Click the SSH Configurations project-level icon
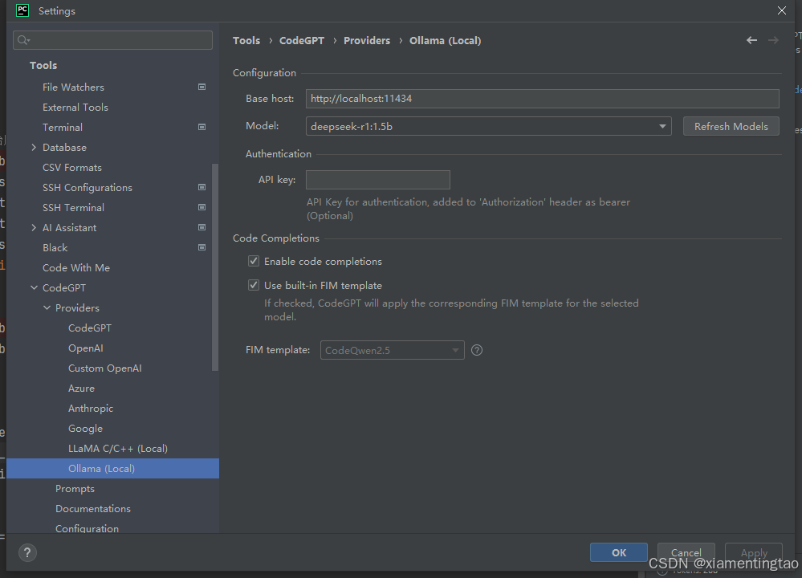802x578 pixels. tap(202, 187)
